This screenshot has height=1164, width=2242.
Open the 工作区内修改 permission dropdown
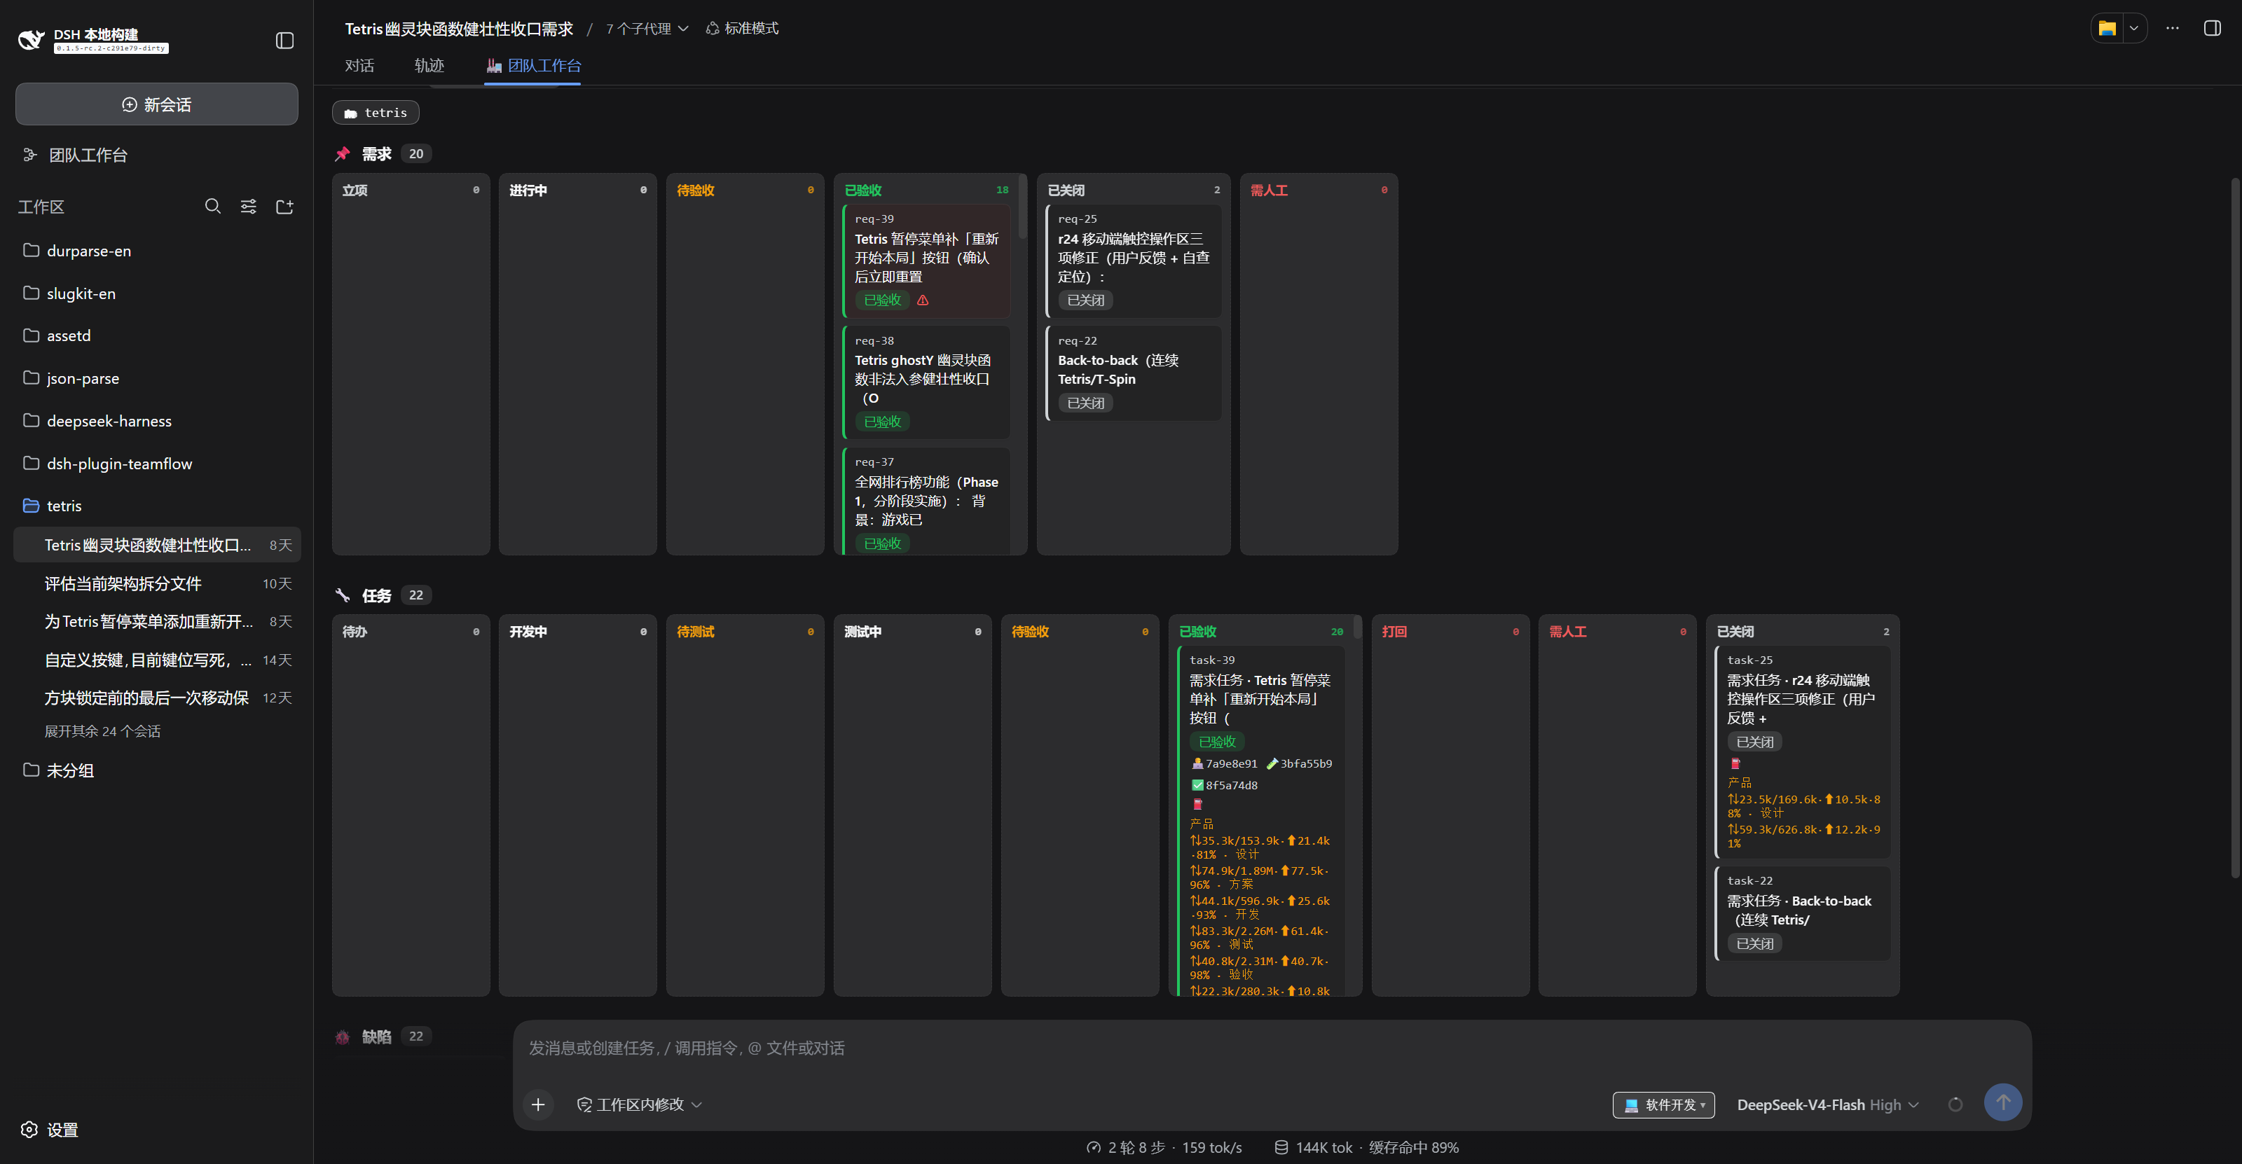[640, 1105]
